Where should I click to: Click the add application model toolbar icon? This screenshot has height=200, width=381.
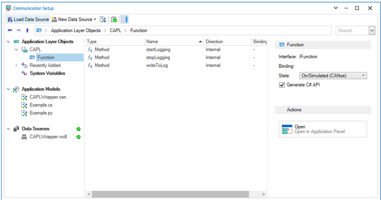tap(103, 19)
